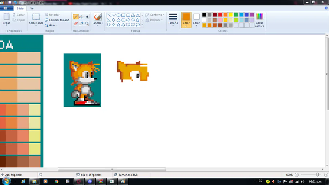Open the Paint file menu button
Screen dimensions: 329x185
click(7, 8)
